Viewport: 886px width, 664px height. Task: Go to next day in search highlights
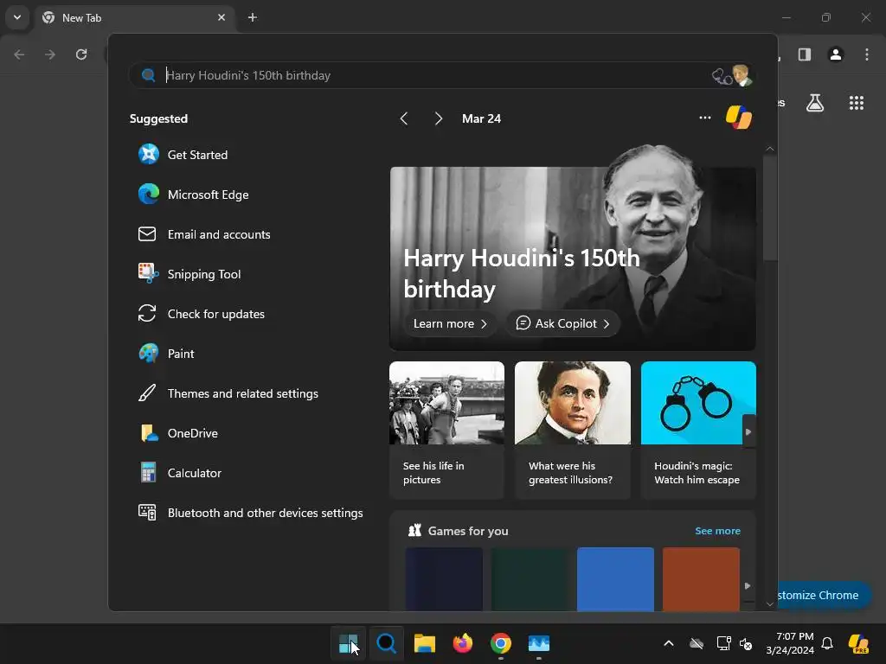tap(438, 118)
